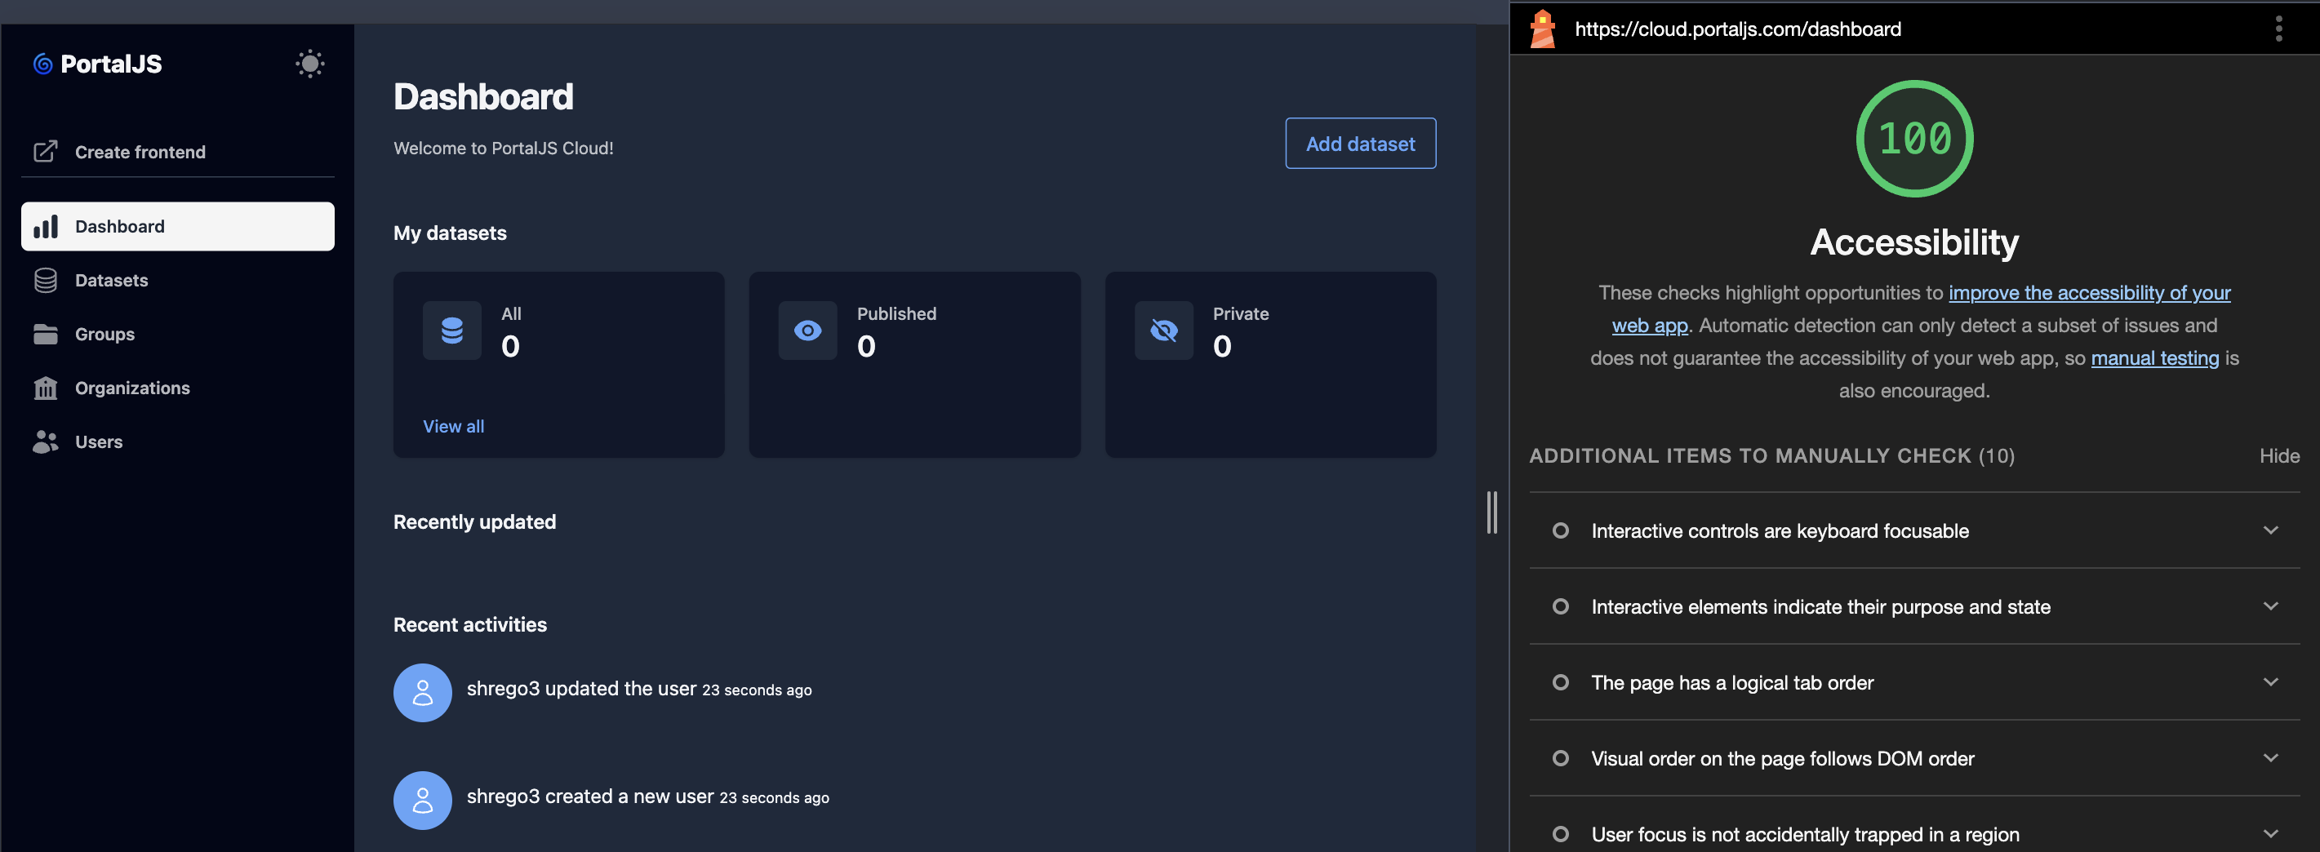
Task: Open the three-dot menu in Lighthouse panel
Action: click(x=2278, y=29)
